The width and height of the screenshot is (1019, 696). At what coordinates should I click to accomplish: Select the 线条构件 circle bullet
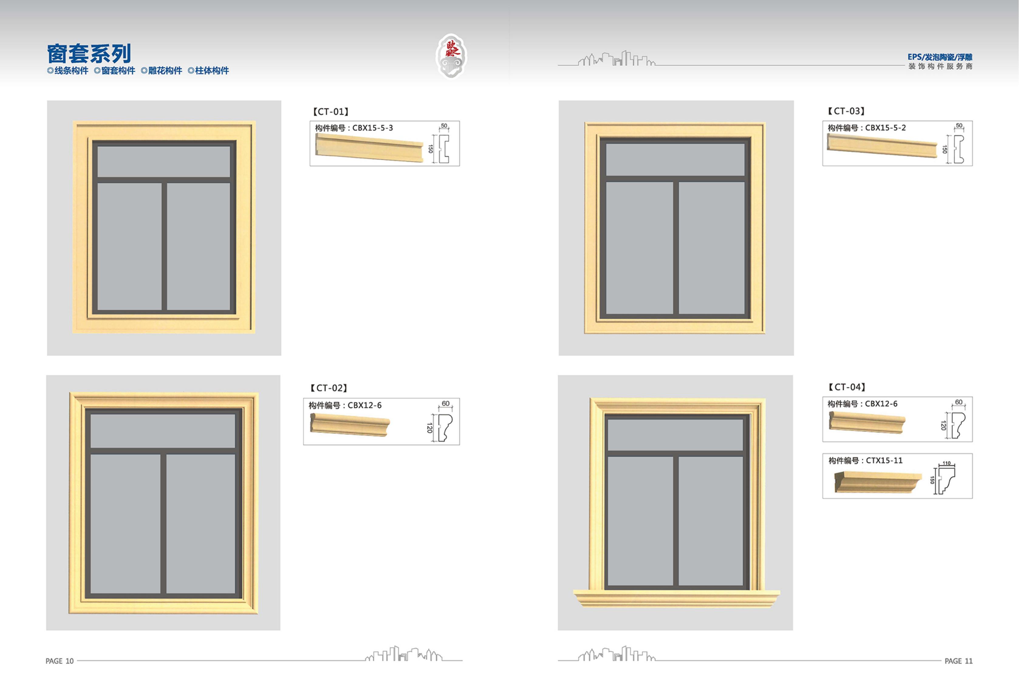coord(50,70)
